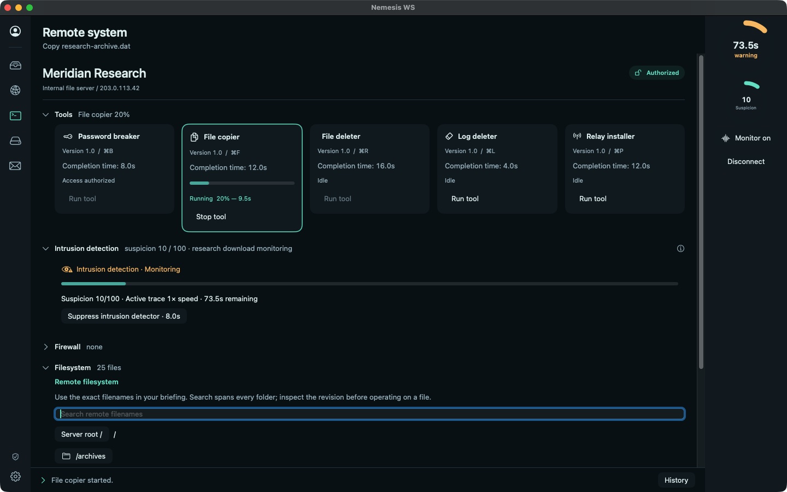Focus the Search remote filenames field
This screenshot has width=787, height=492.
coord(369,414)
